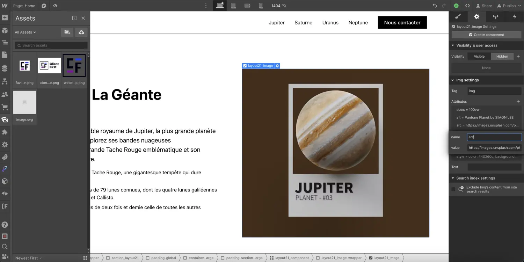Screen dimensions: 524x262
Task: Set visibility to Visible
Action: pyautogui.click(x=479, y=56)
